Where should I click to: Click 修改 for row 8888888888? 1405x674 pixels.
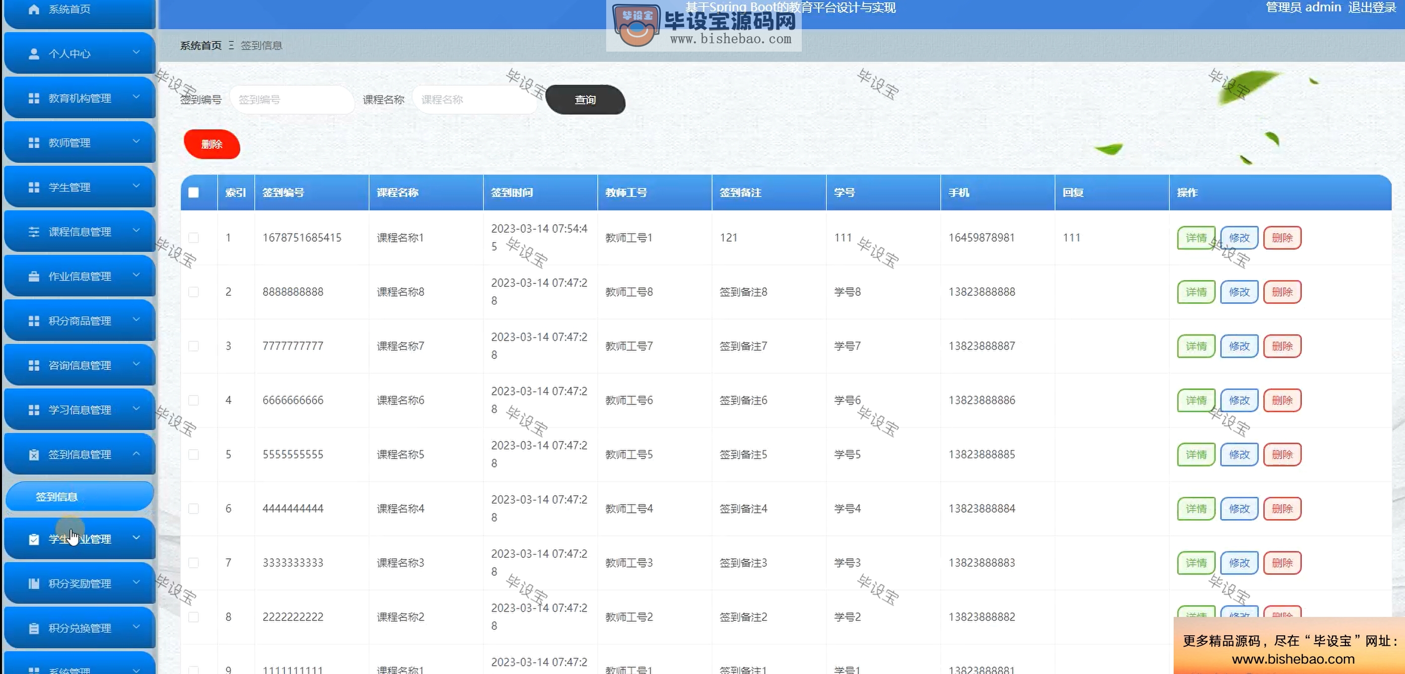coord(1239,292)
